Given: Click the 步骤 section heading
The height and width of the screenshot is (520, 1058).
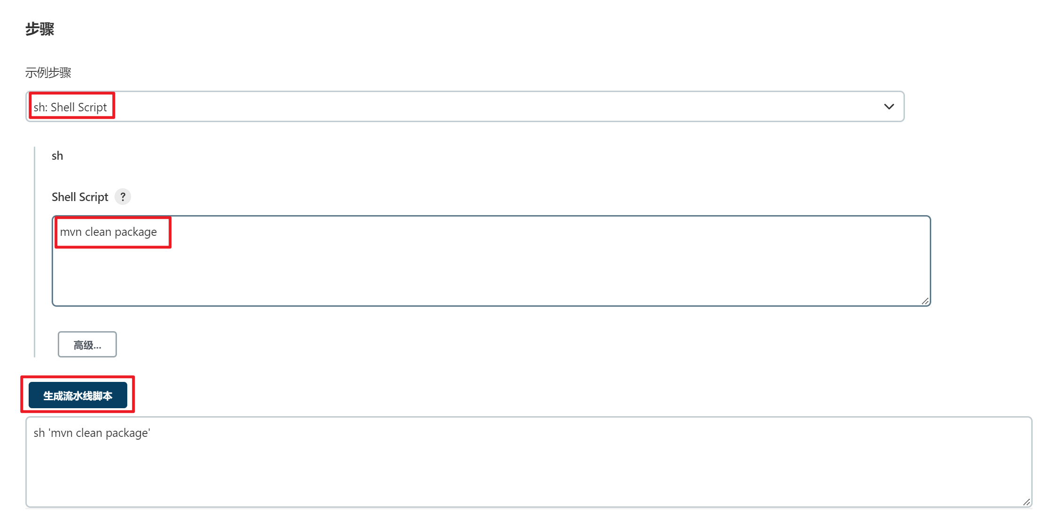Looking at the screenshot, I should click(x=40, y=29).
